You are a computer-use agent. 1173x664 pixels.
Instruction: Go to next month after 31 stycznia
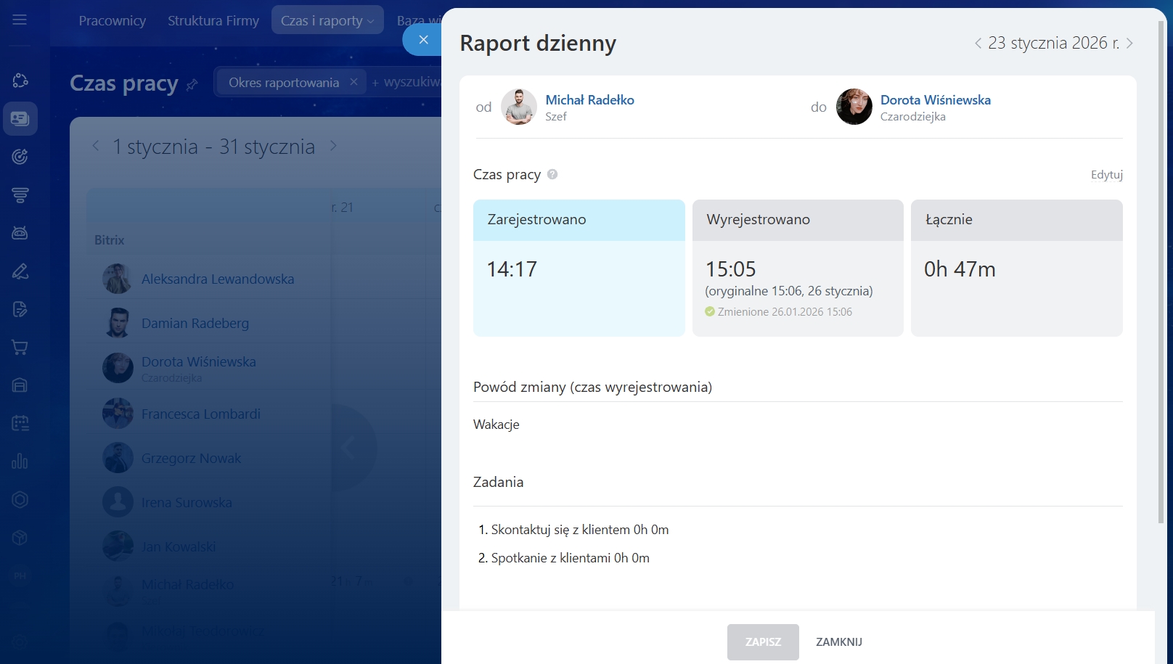tap(333, 146)
